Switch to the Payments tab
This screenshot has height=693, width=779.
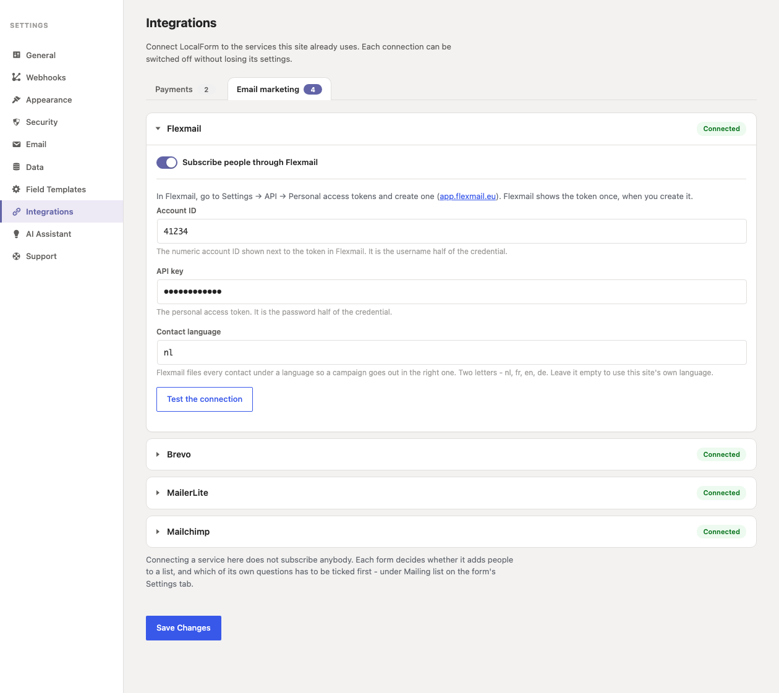click(182, 89)
